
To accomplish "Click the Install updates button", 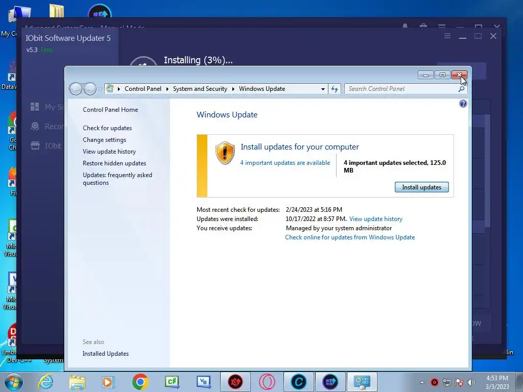I will [421, 187].
